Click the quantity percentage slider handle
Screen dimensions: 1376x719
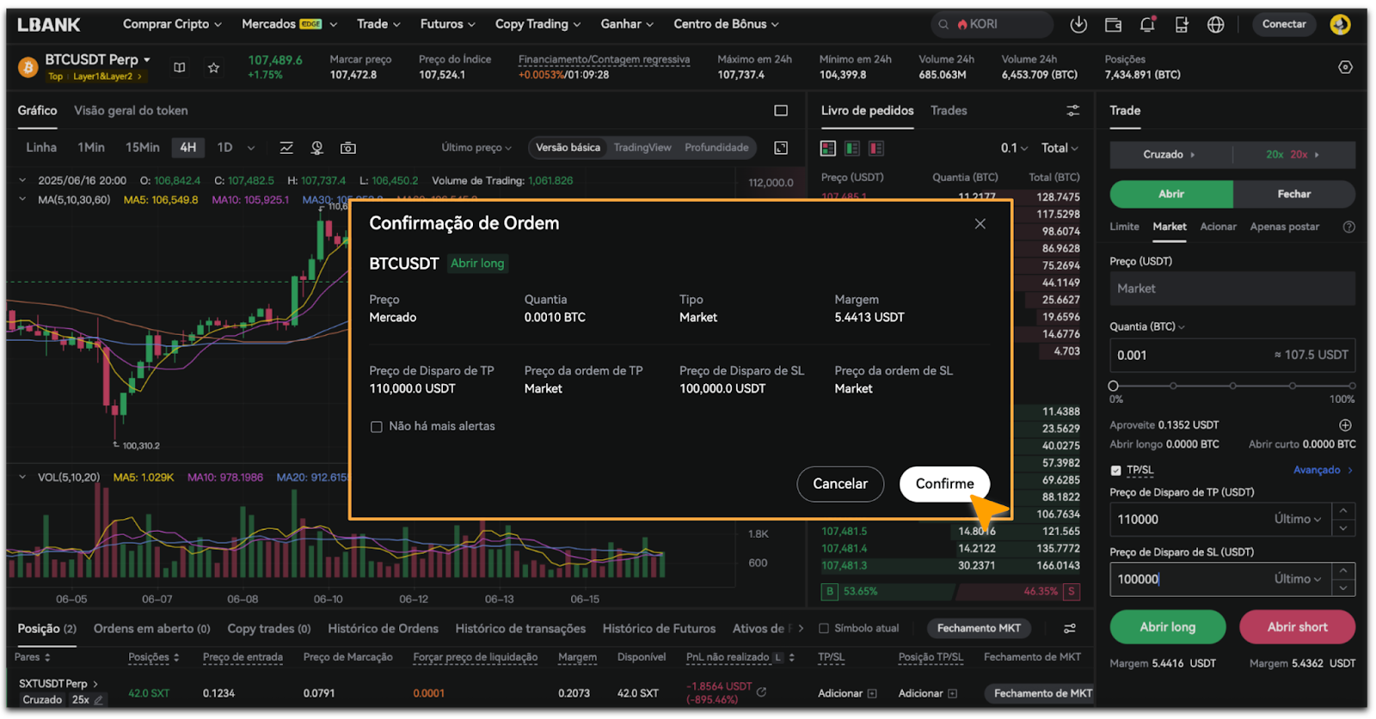1114,386
